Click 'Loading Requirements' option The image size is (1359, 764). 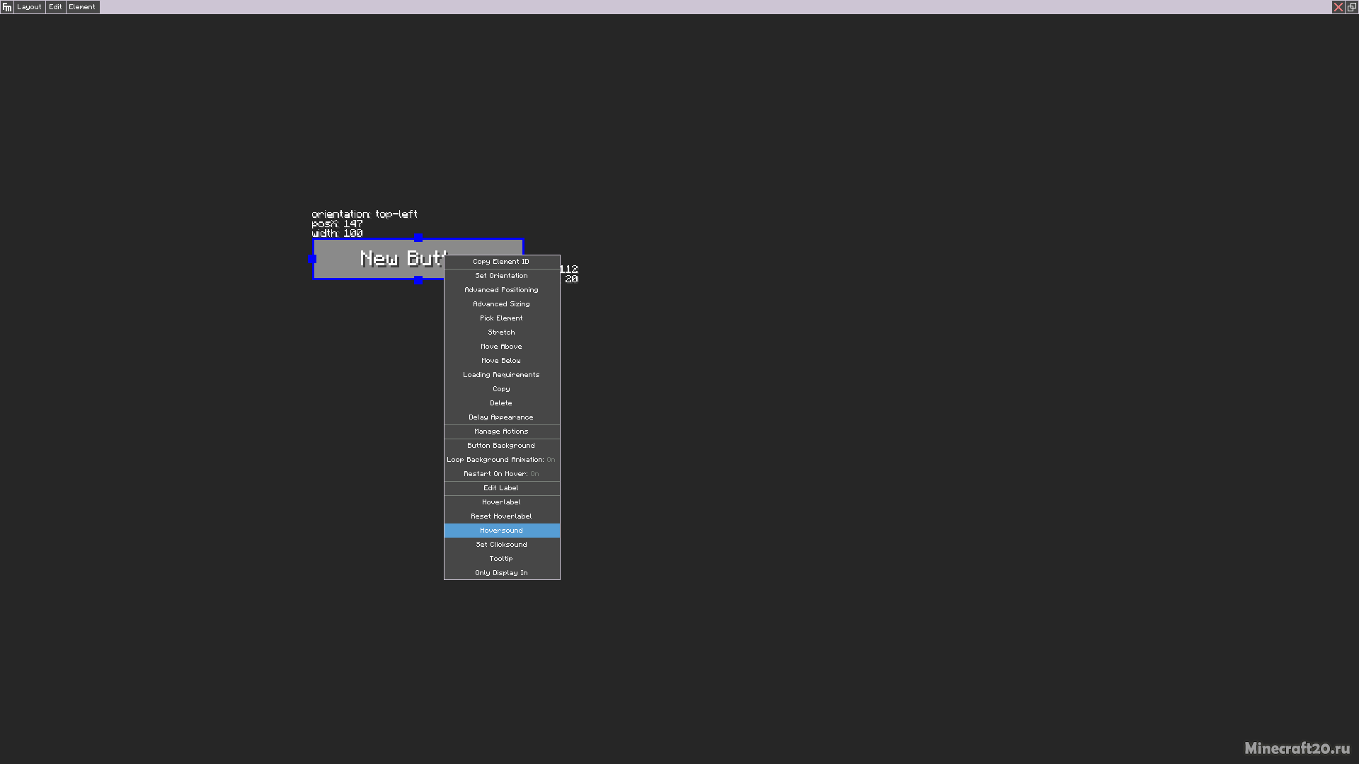tap(501, 374)
